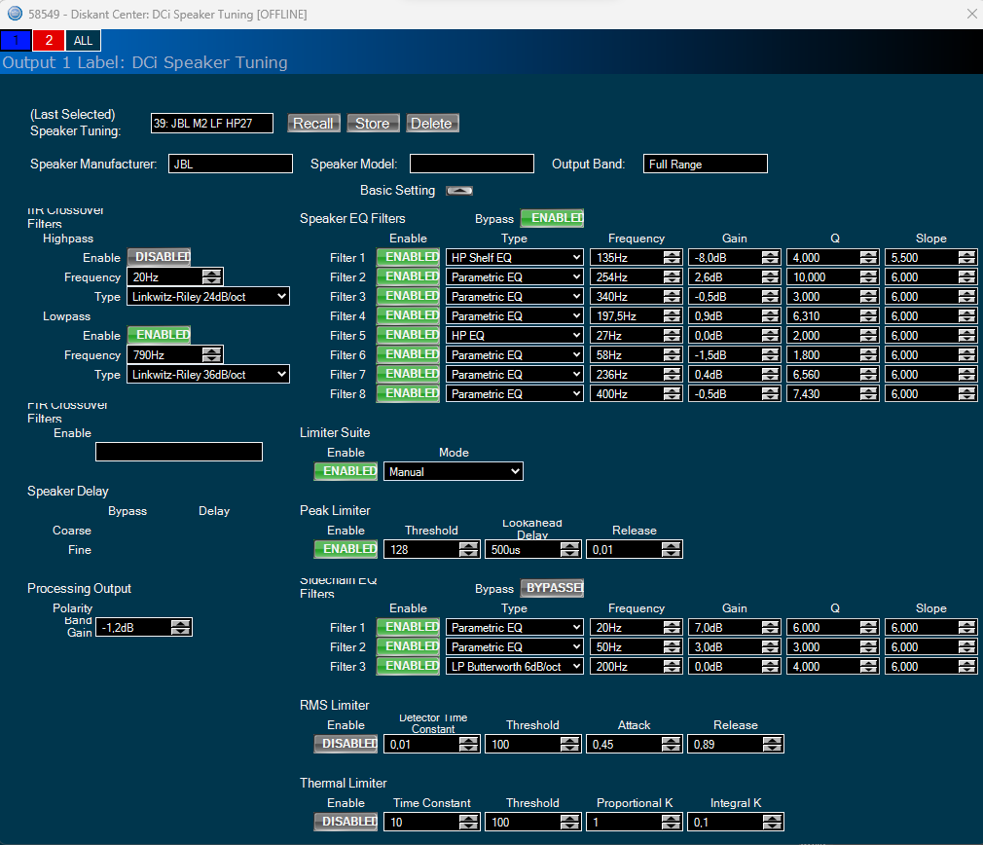Click Band Gain -1,2dB spinner

tap(180, 628)
